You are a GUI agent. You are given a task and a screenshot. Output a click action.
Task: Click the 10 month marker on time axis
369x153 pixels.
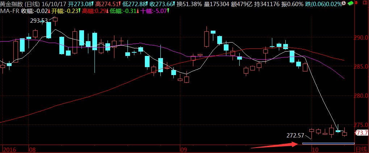pos(315,149)
